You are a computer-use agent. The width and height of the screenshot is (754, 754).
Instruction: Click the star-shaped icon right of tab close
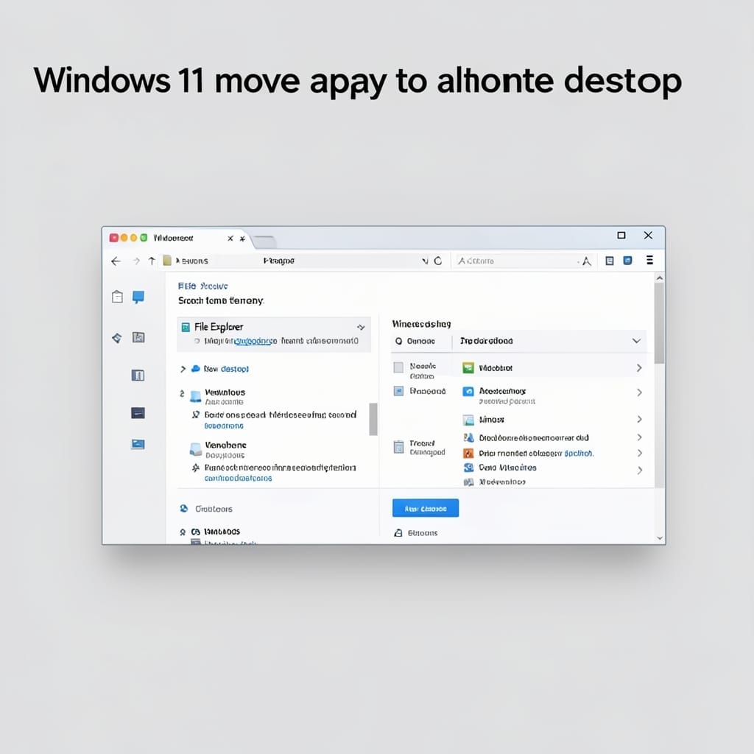click(x=242, y=239)
